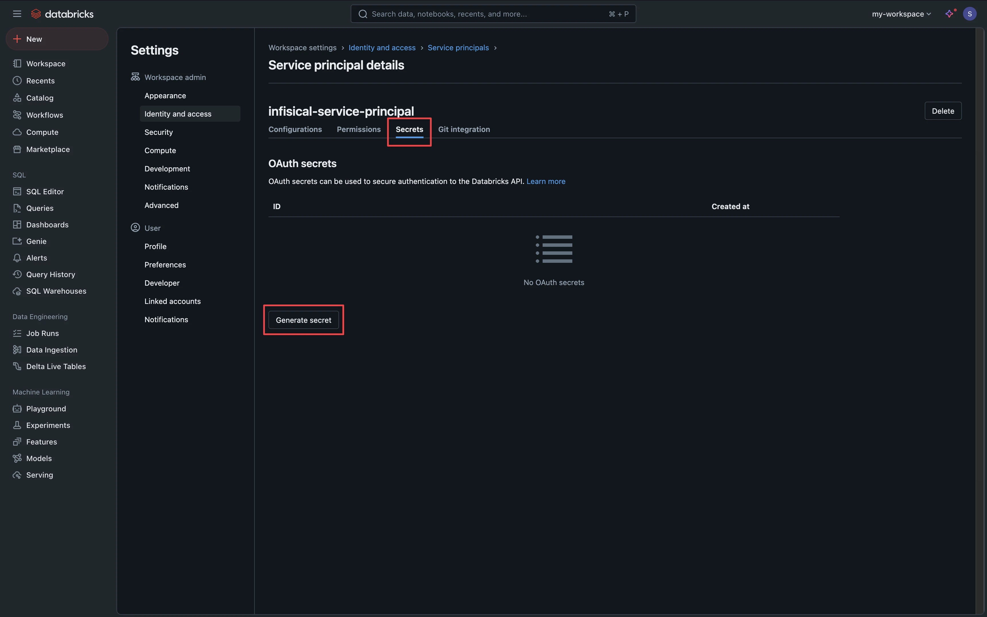This screenshot has width=987, height=617.
Task: Click the Data Ingestion icon
Action: [17, 350]
